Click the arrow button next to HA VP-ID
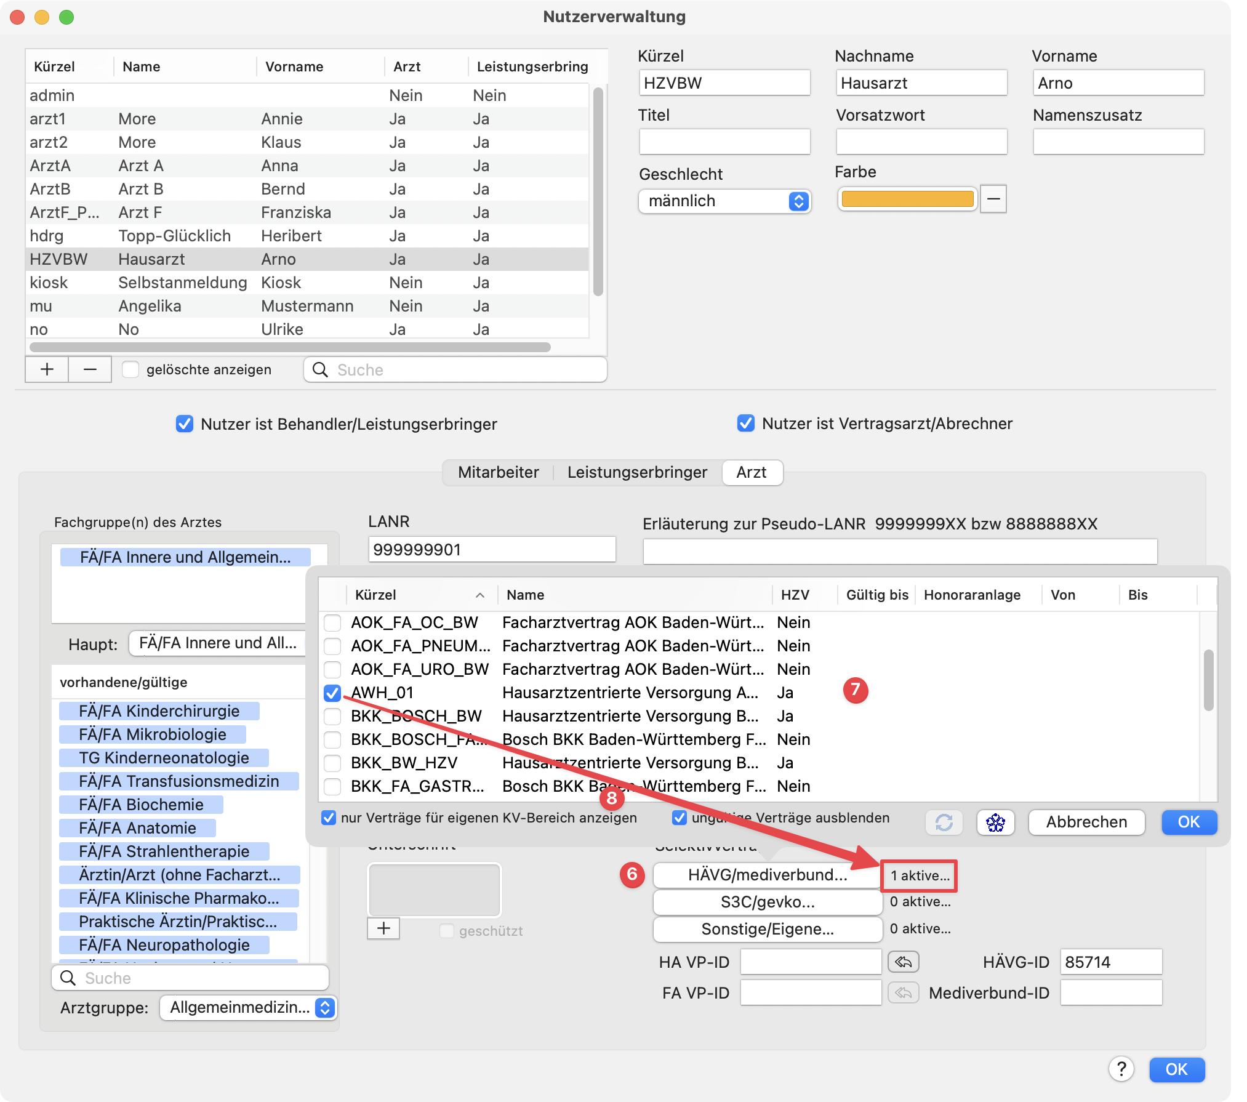The height and width of the screenshot is (1102, 1247). [x=903, y=962]
